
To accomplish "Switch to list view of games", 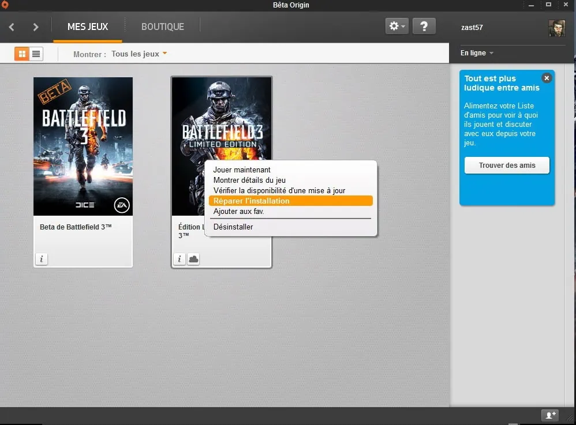I will (x=36, y=54).
